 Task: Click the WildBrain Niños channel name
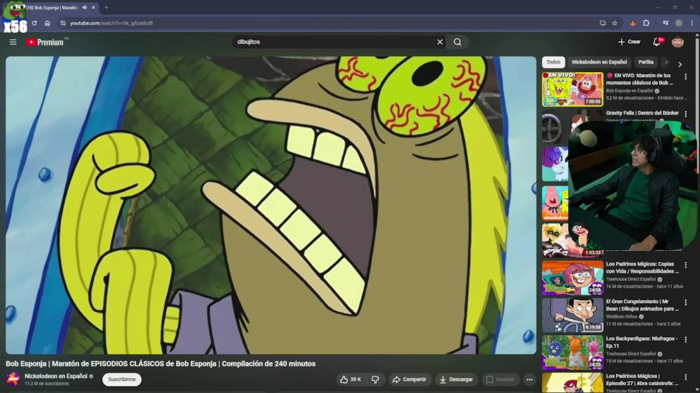(622, 317)
